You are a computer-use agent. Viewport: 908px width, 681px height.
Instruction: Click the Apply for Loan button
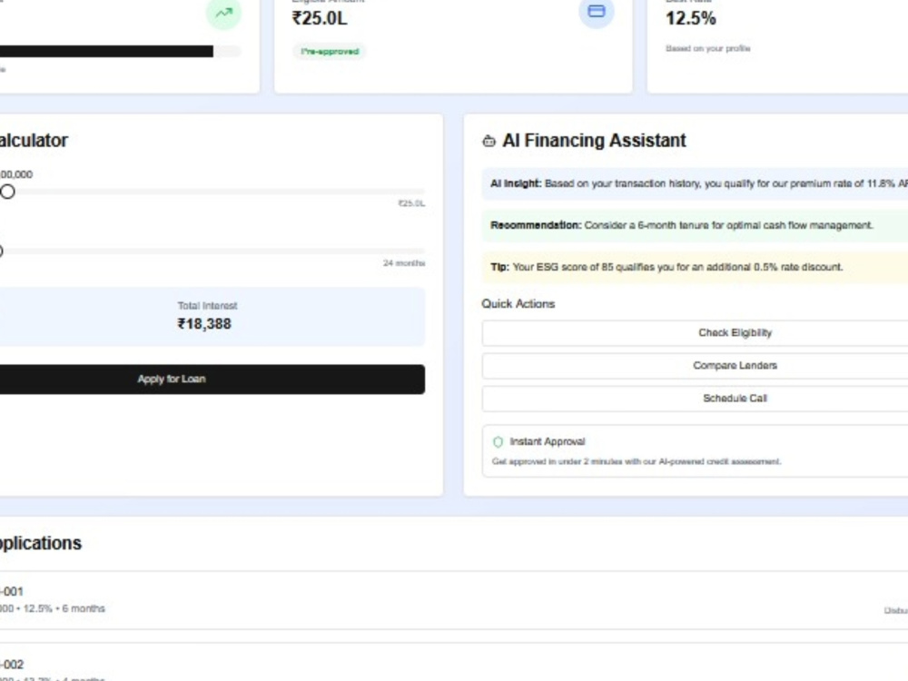[212, 380]
